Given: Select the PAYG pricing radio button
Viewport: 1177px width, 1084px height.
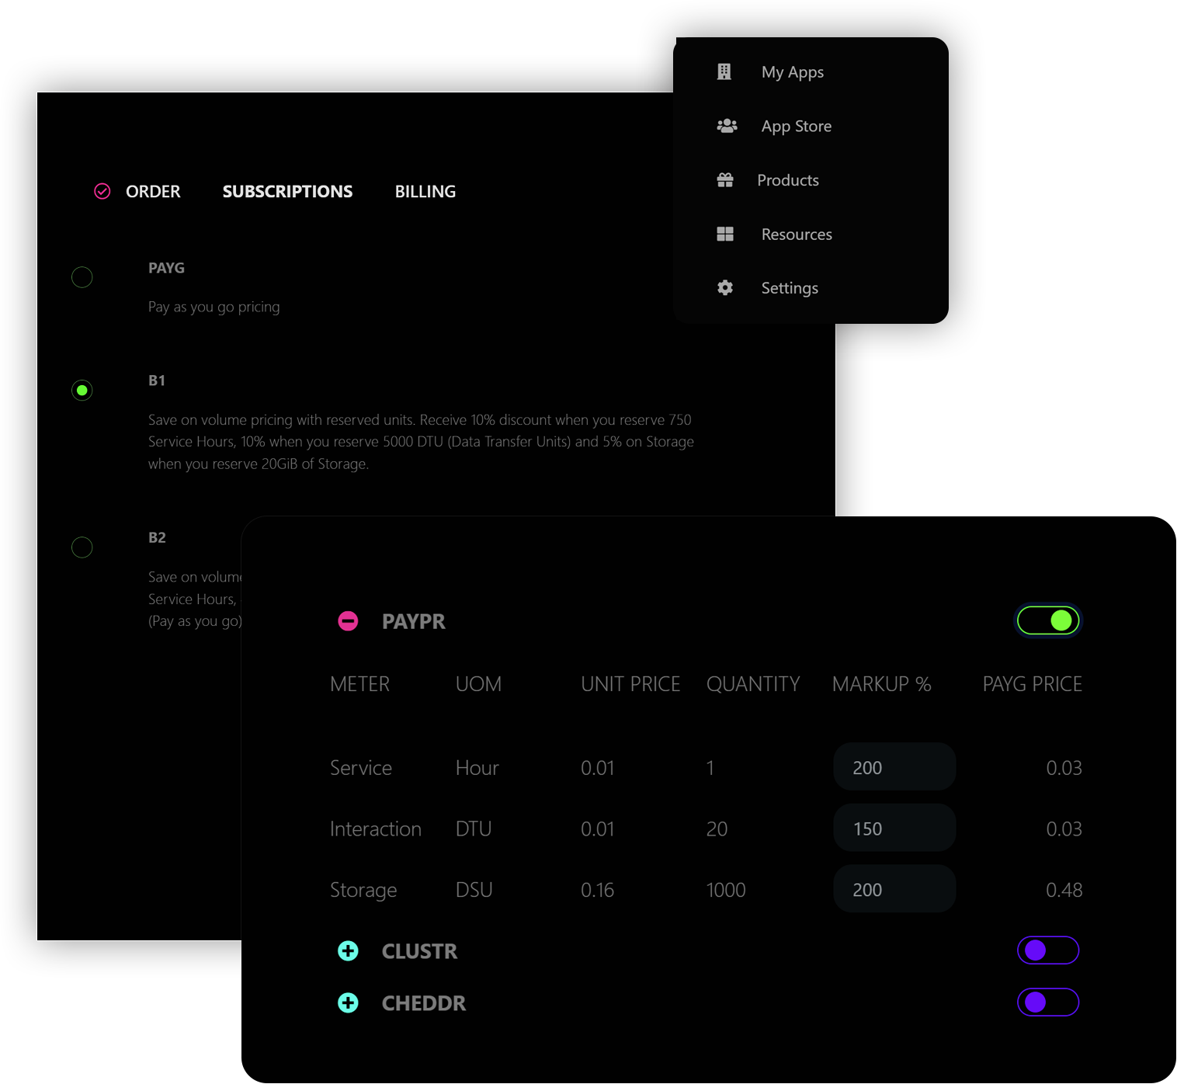Looking at the screenshot, I should (82, 277).
